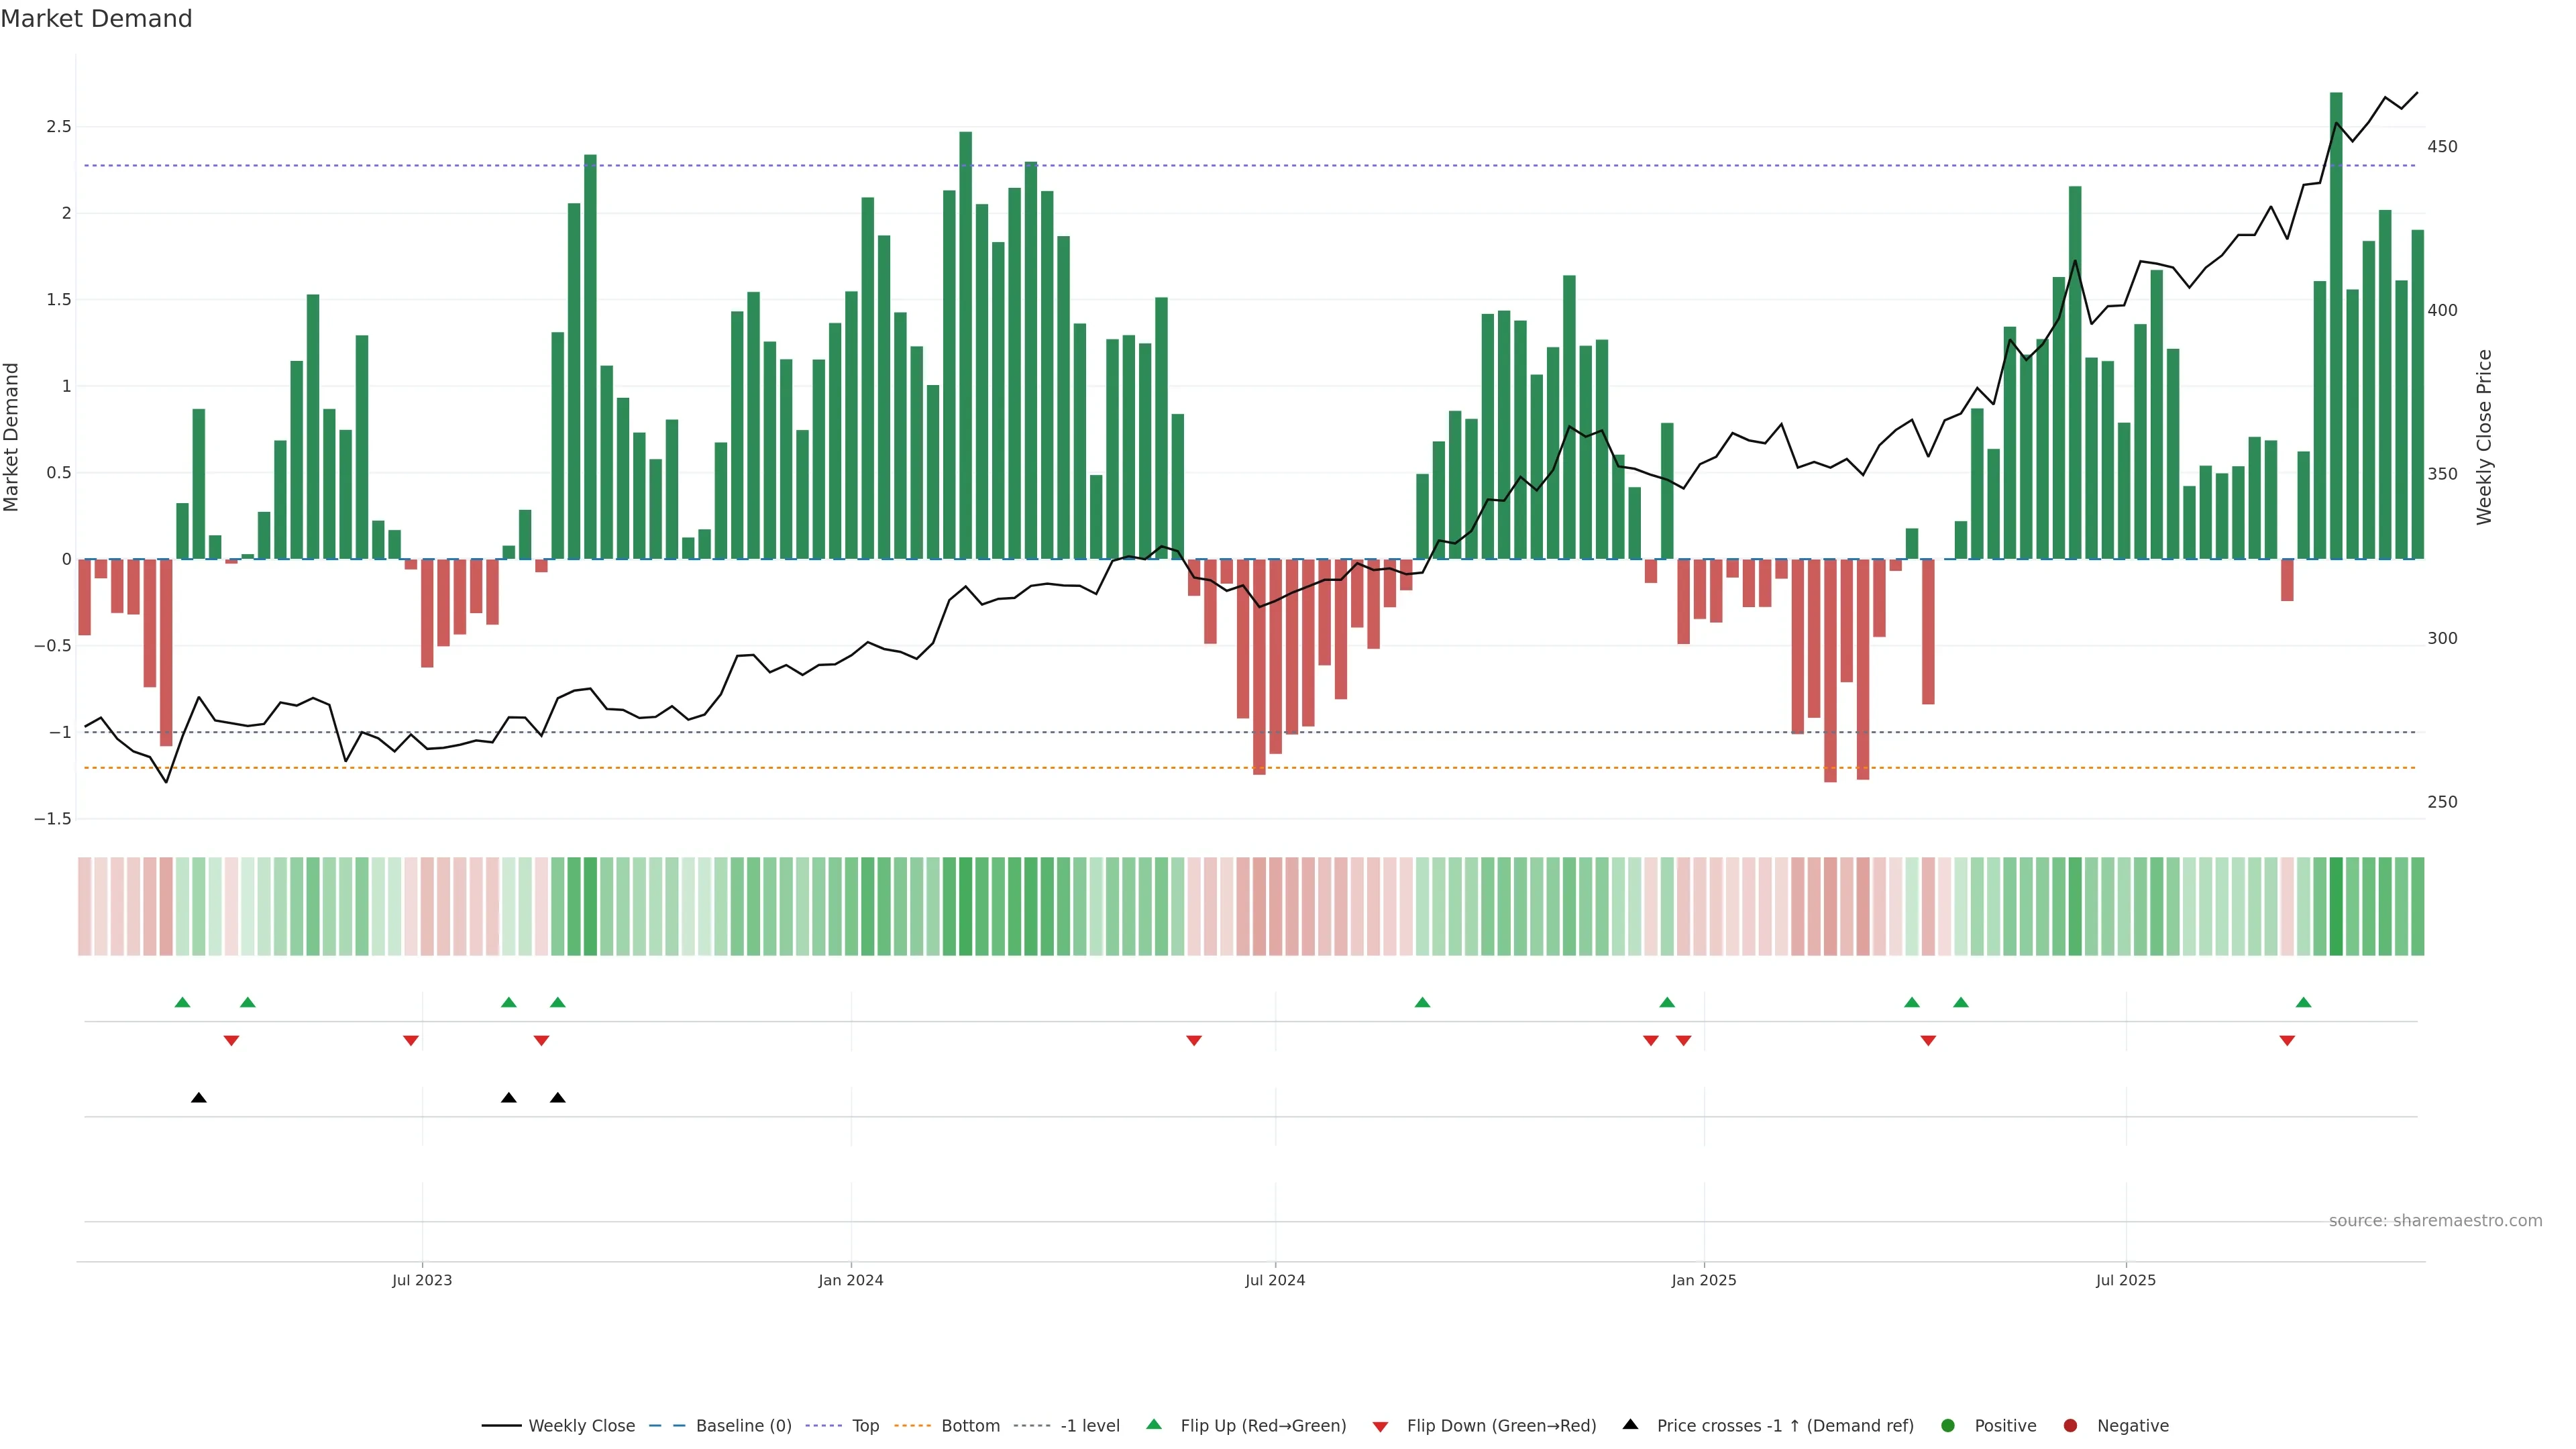2576x1449 pixels.
Task: Click the darkest green heat strip cell
Action: coord(2336,906)
